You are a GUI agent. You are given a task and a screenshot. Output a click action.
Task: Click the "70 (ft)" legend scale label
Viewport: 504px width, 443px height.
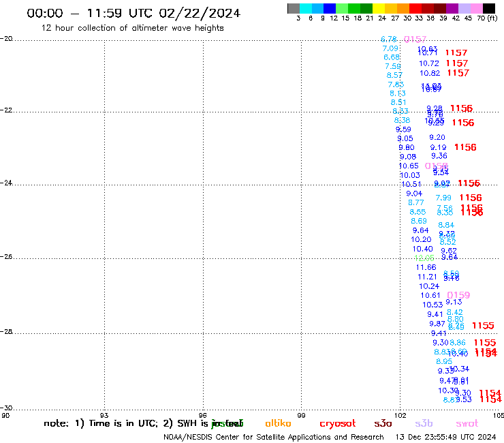click(487, 18)
